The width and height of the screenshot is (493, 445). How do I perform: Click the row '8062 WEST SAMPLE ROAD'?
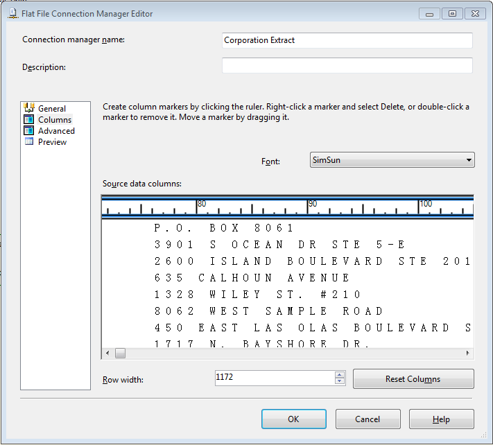(268, 311)
